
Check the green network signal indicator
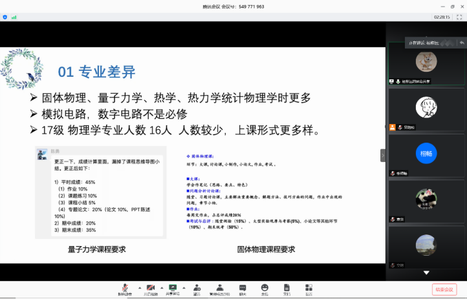[x=14, y=17]
